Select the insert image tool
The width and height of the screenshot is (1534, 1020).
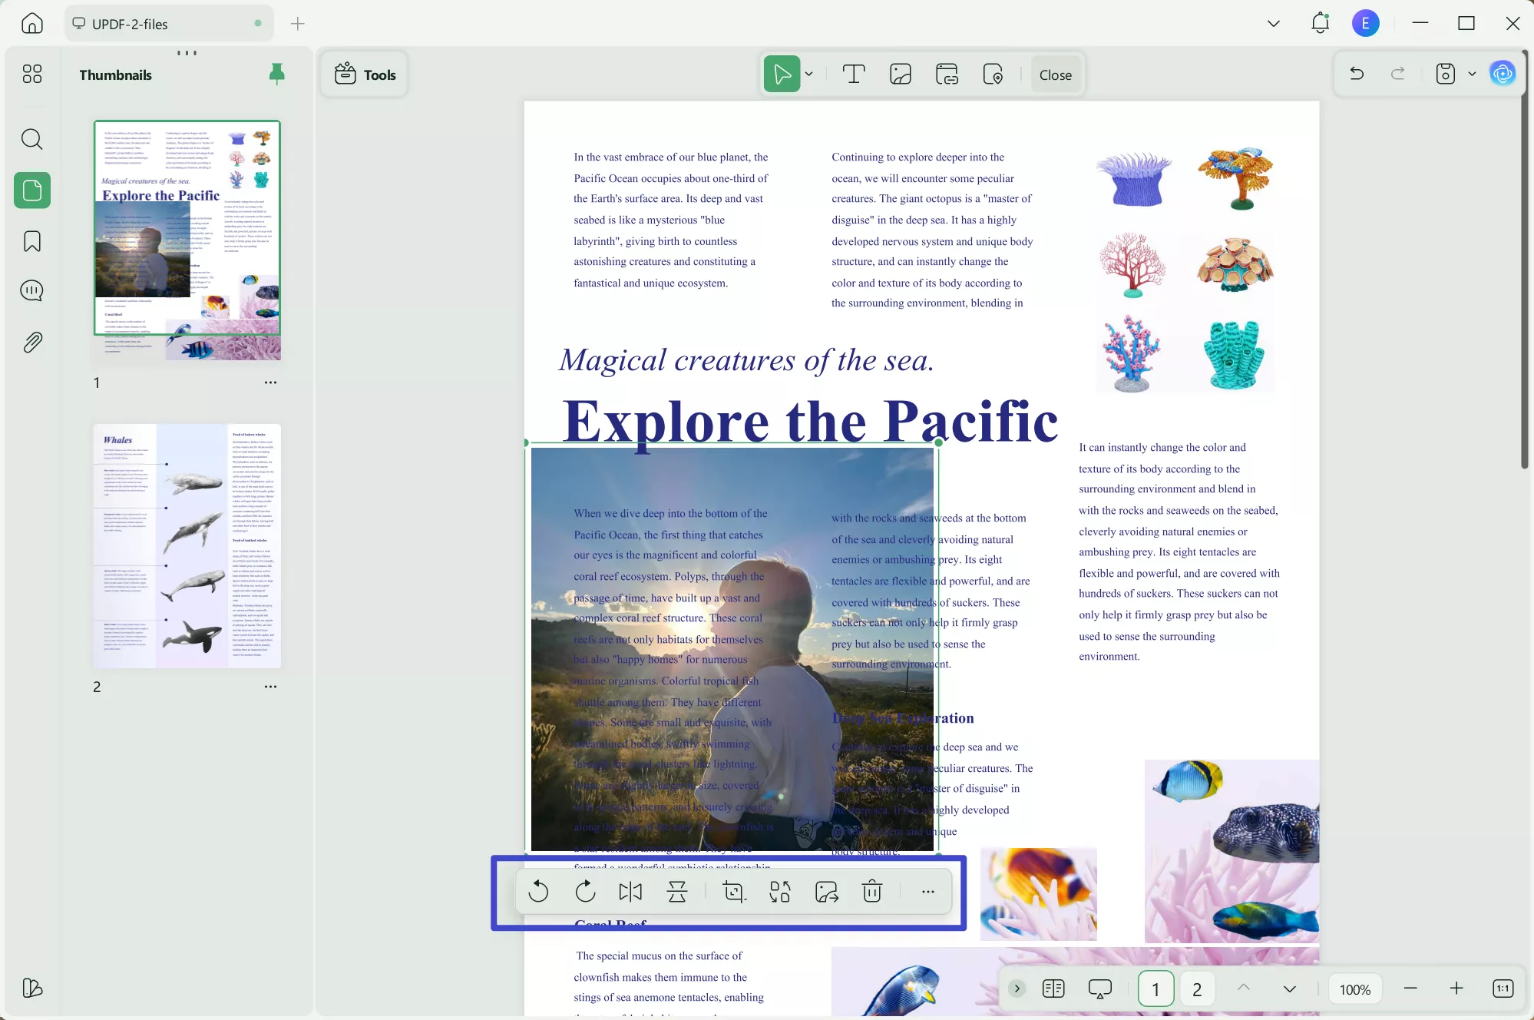point(900,74)
